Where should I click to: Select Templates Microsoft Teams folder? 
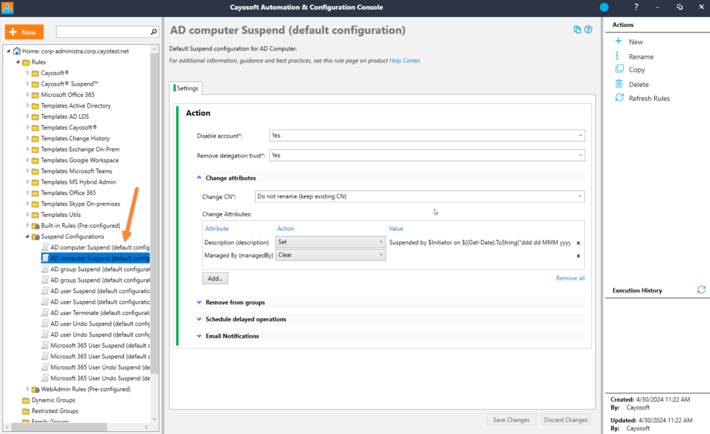76,171
